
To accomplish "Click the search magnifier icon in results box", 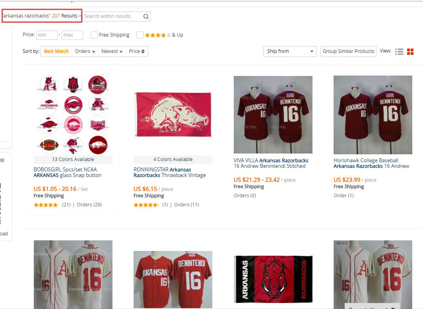I will click(x=146, y=16).
